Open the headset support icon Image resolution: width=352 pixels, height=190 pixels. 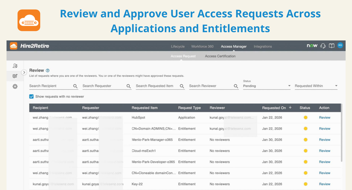coord(323,46)
